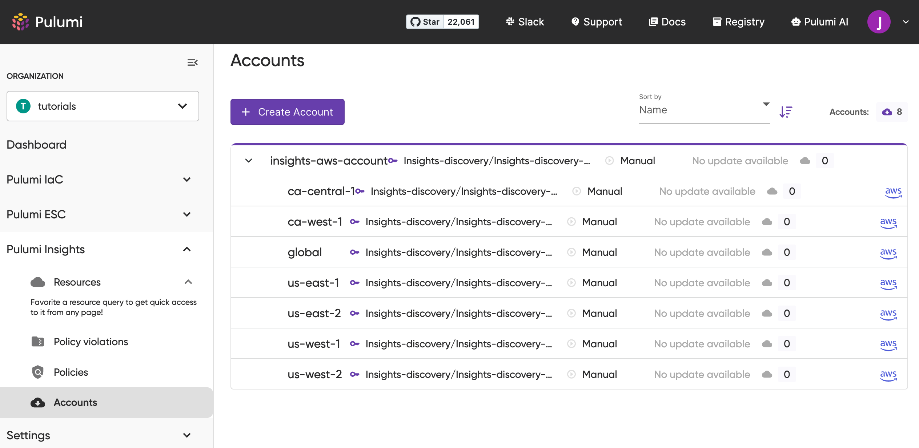
Task: Click the us-east-1 account name
Action: [x=313, y=283]
